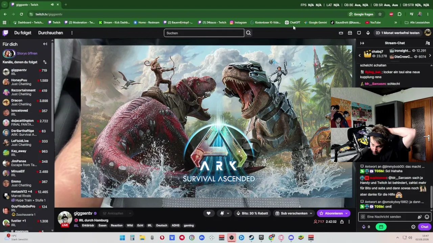Image resolution: width=433 pixels, height=243 pixels.
Task: Share the stream via the share icon
Action: [x=342, y=222]
